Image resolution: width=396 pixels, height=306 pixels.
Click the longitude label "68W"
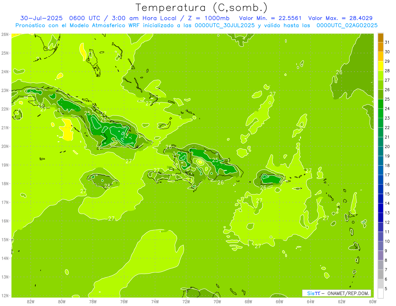248,301
